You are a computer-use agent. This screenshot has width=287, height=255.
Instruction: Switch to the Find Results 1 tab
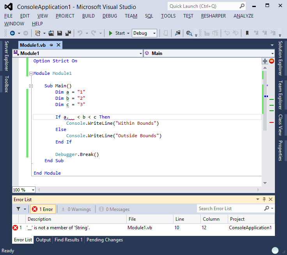click(x=69, y=240)
